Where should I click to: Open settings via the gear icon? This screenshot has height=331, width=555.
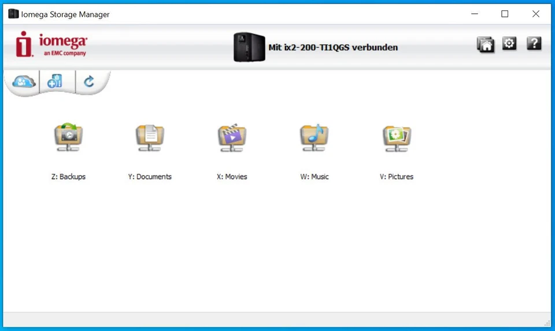(509, 43)
